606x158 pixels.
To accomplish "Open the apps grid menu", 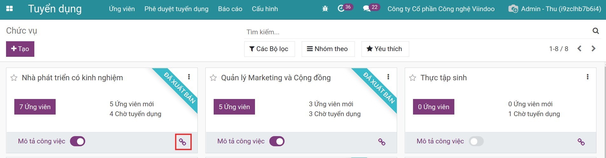I will (10, 9).
